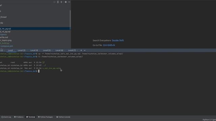The width and height of the screenshot is (216, 121).
Task: Close the Local (4) terminal tab
Action: (x=39, y=50)
